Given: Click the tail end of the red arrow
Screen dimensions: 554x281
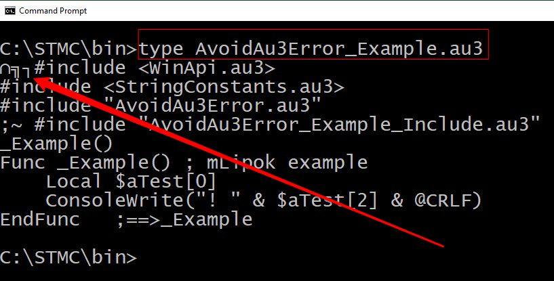Looking at the screenshot, I should pos(440,244).
